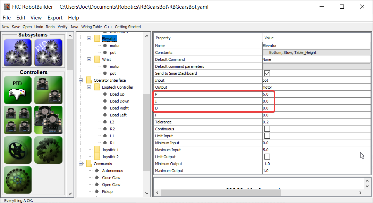The height and width of the screenshot is (203, 373).
Task: Select the plain Subsystem gears icon
Action: (17, 52)
